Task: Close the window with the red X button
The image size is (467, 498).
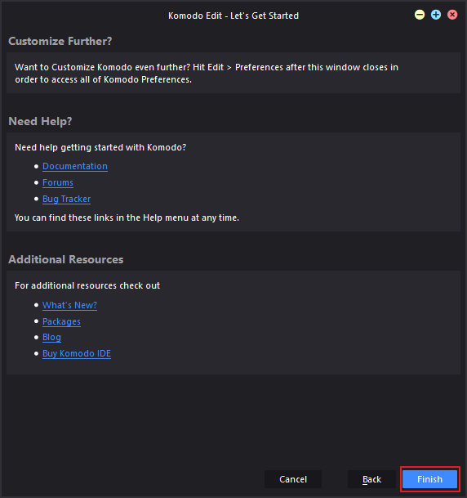Action: tap(452, 15)
